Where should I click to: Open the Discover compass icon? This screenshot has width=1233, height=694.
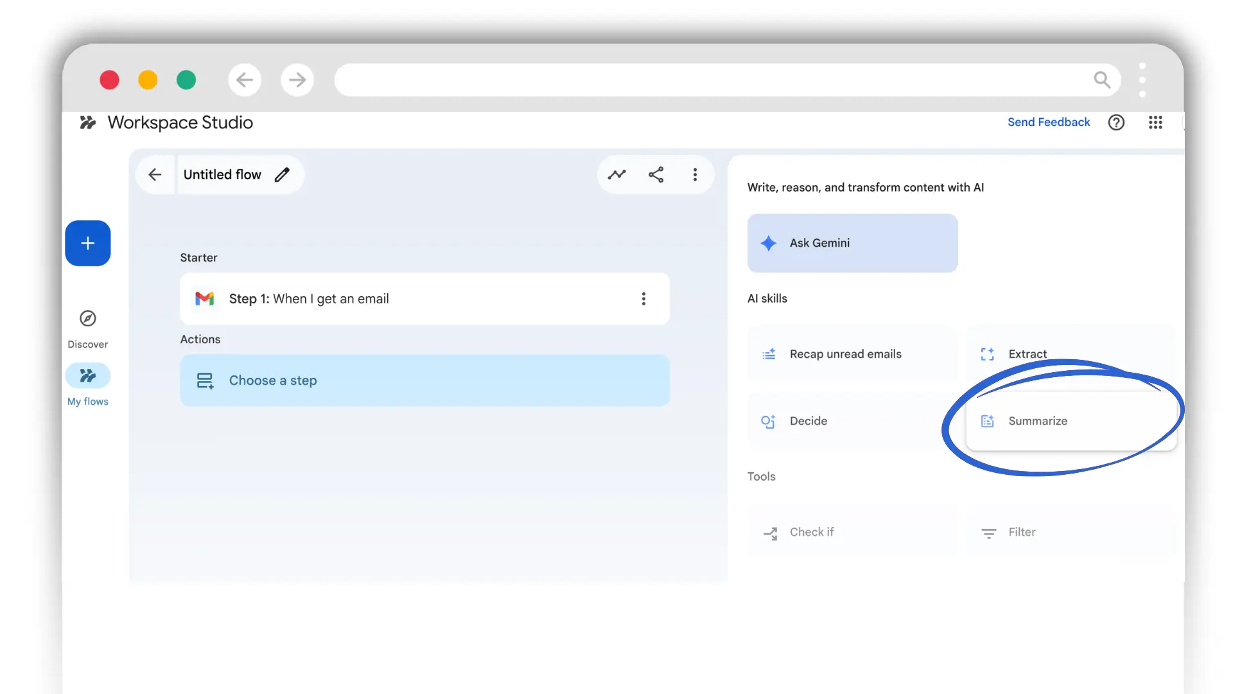pyautogui.click(x=88, y=319)
